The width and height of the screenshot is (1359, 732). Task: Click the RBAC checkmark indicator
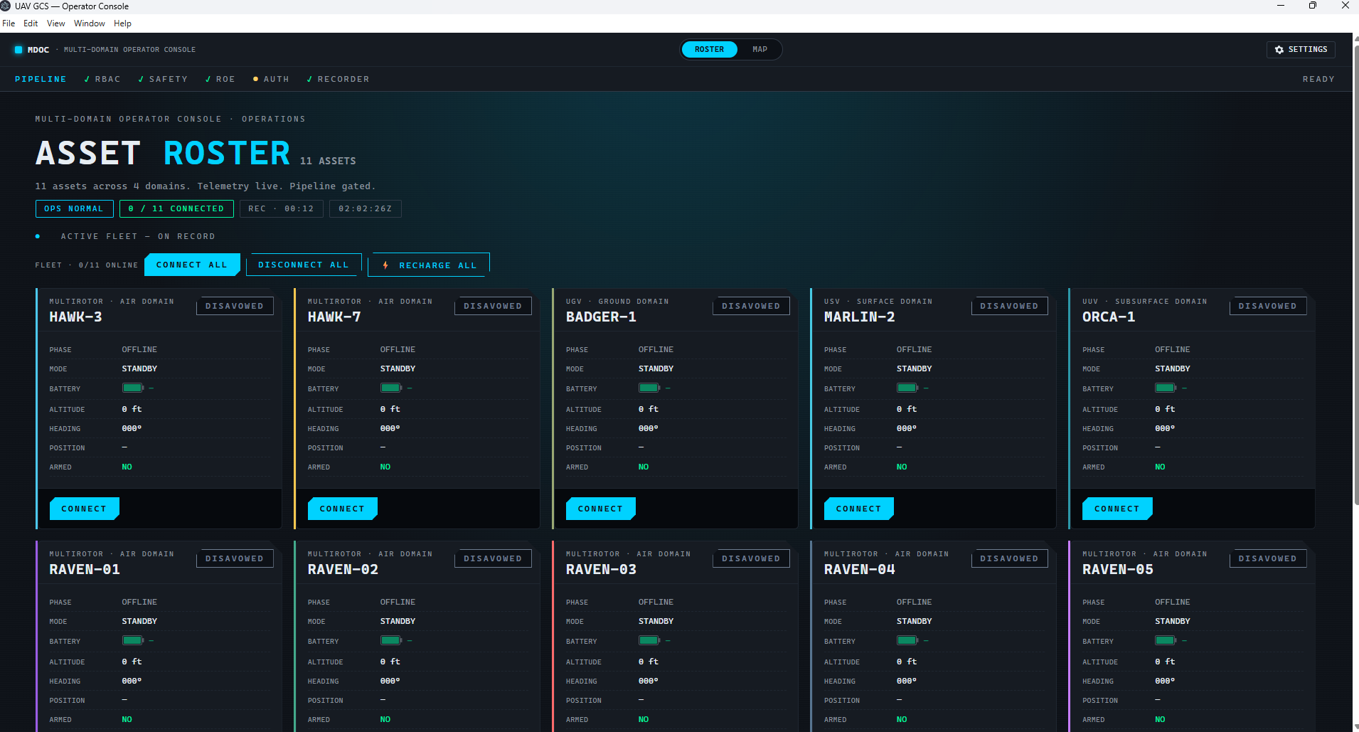87,79
